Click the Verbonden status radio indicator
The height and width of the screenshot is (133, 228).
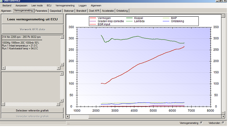(x=223, y=123)
